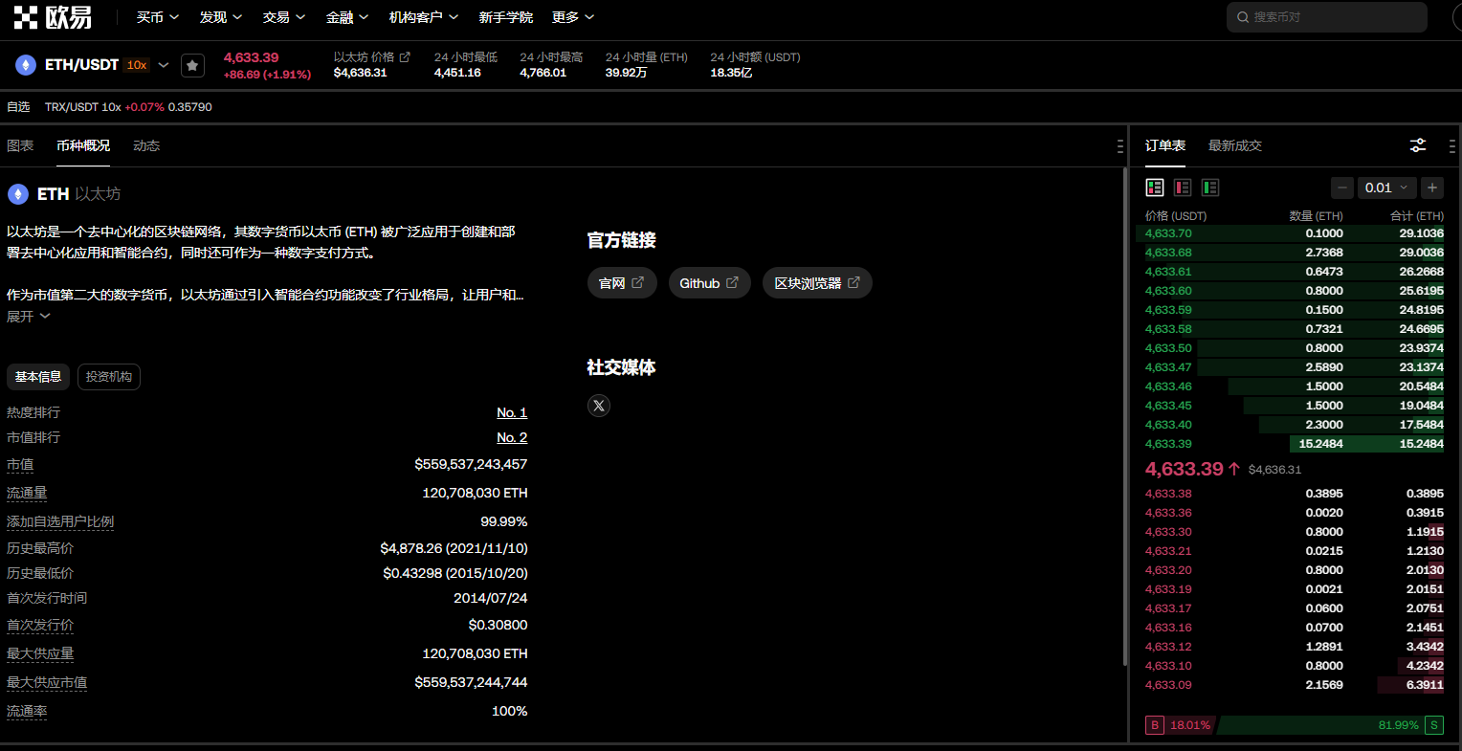The image size is (1462, 751).
Task: Click the 市值 label
Action: (x=20, y=464)
